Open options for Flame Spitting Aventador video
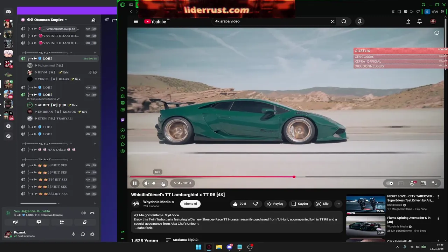 point(438,218)
